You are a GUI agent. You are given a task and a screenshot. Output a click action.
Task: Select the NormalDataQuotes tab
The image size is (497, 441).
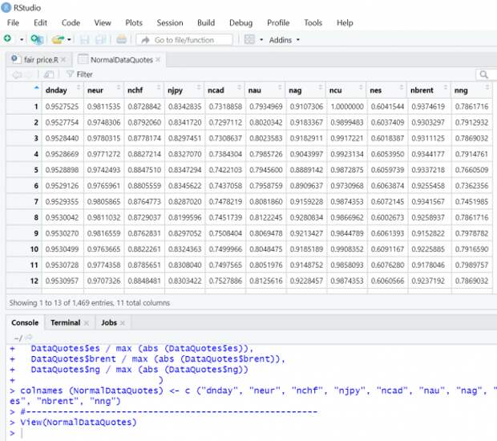tap(121, 59)
